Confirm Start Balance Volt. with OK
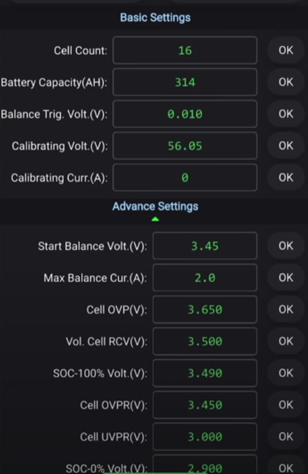Viewport: 308px width, 474px height. (x=286, y=246)
